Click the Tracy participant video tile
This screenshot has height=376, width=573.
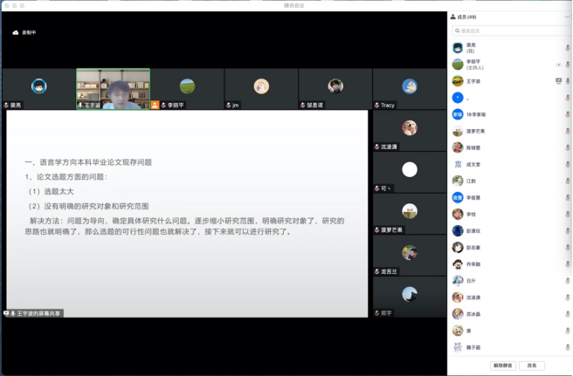(x=409, y=89)
